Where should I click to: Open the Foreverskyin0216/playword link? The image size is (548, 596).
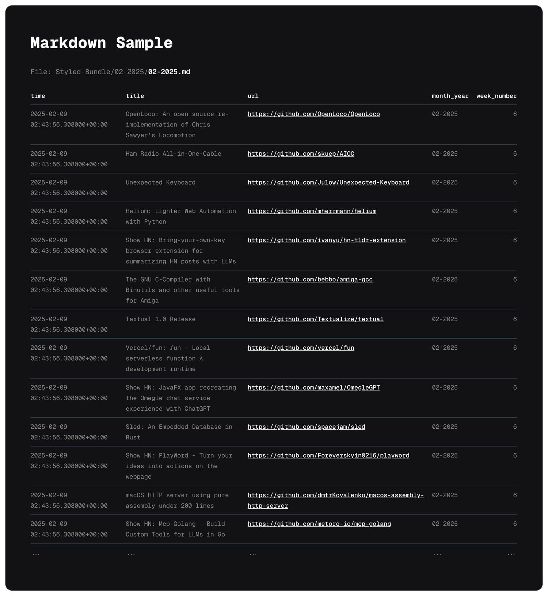coord(328,455)
